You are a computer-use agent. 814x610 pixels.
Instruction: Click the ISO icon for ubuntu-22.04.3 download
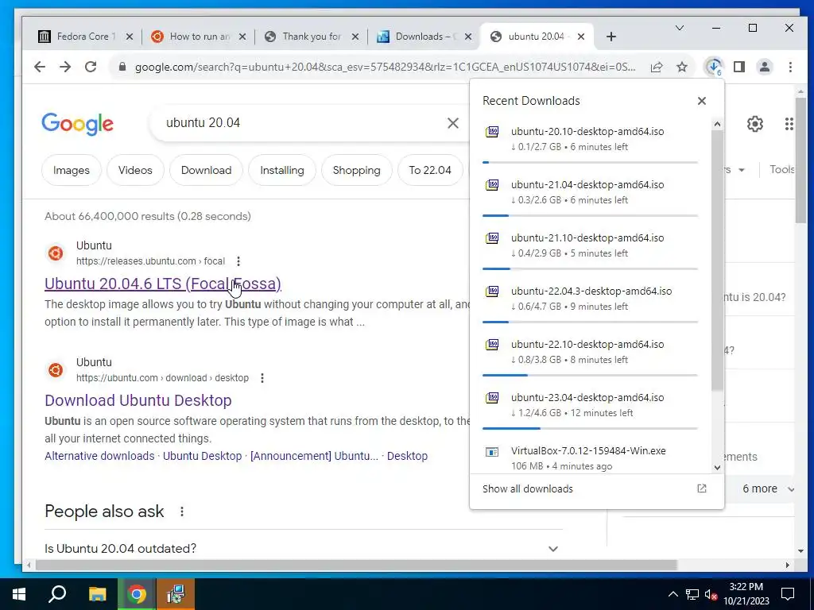[x=492, y=291]
